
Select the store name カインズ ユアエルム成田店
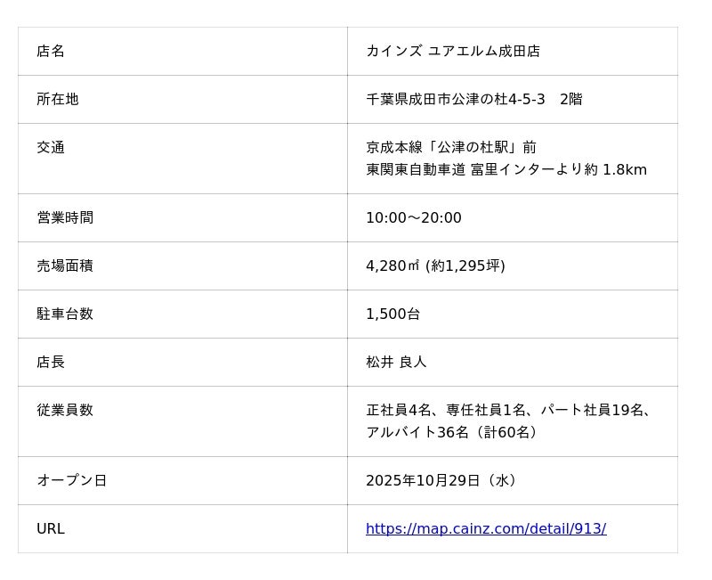452,51
